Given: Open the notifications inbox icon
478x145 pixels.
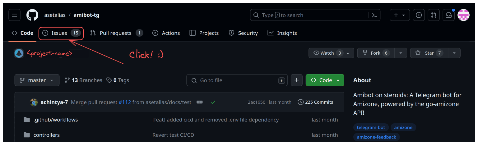Looking at the screenshot, I should click(449, 15).
